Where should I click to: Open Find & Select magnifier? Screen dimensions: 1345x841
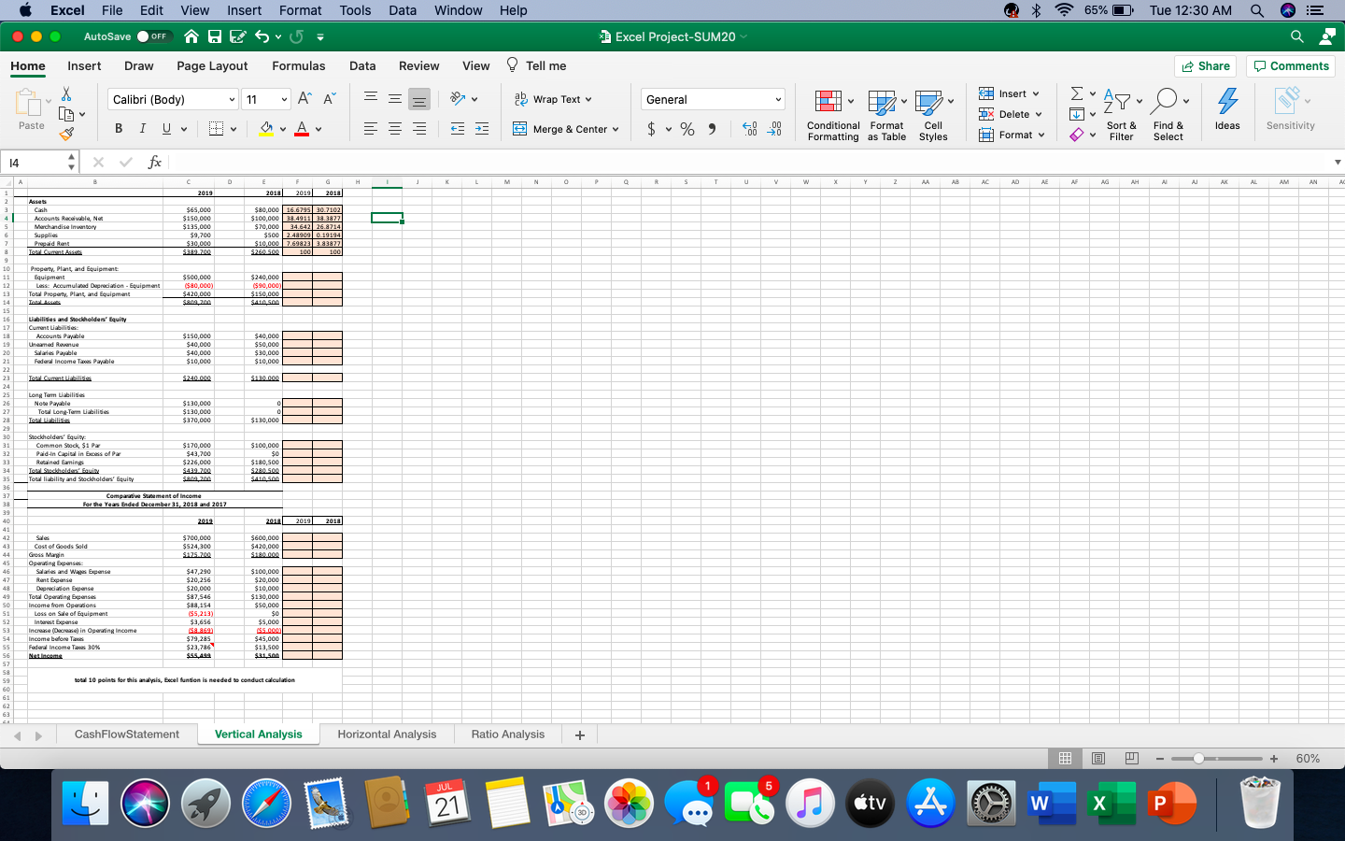(x=1168, y=116)
